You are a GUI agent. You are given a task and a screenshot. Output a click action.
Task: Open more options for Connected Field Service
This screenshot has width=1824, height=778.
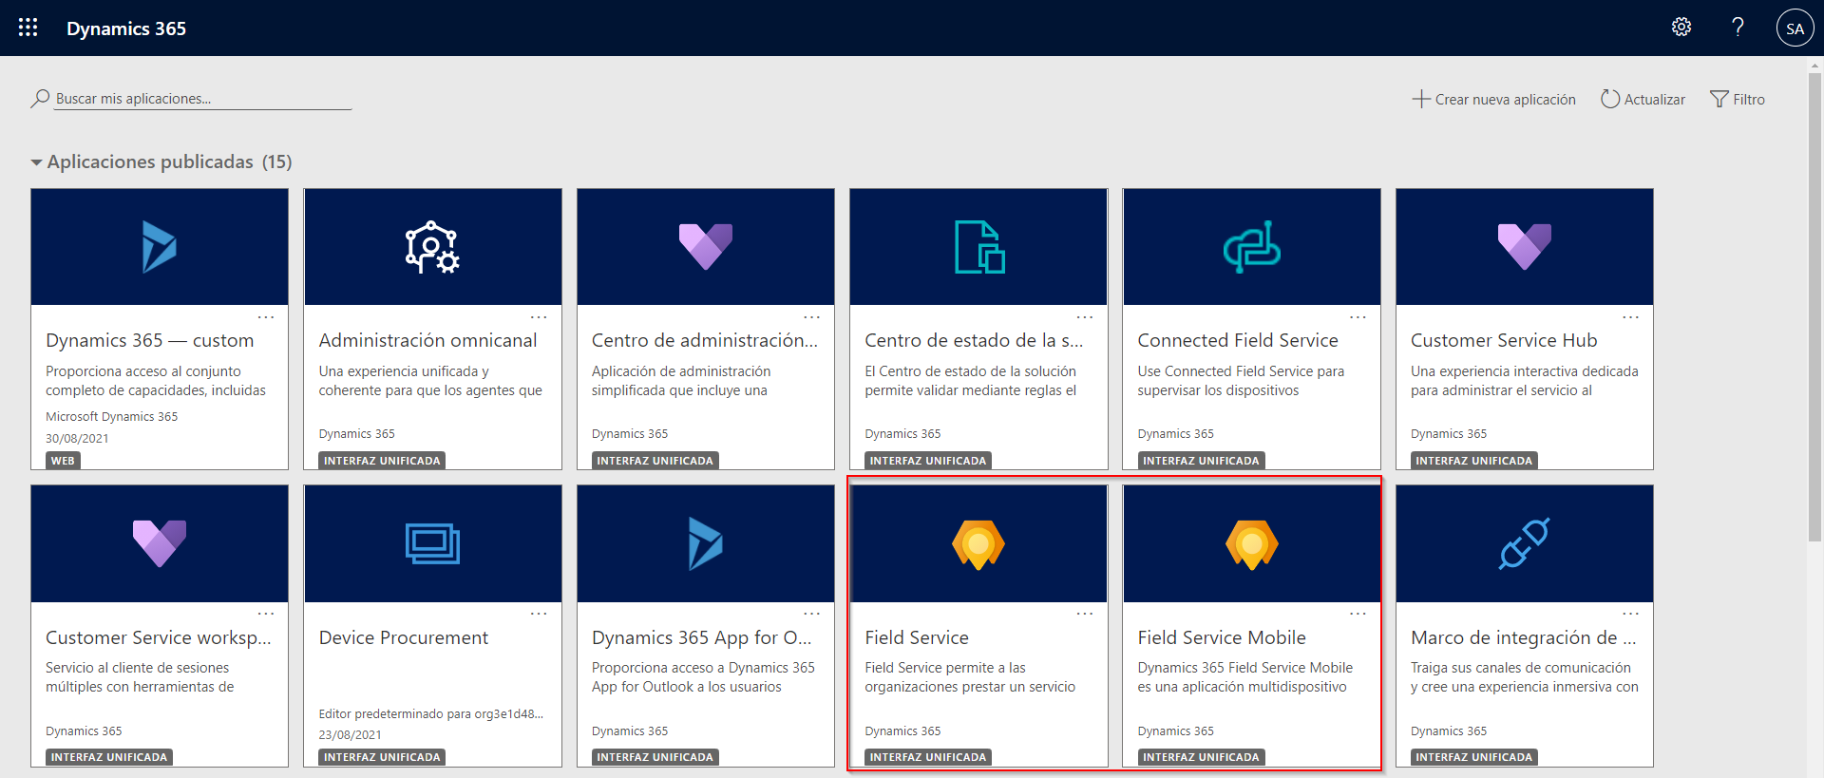(x=1358, y=317)
